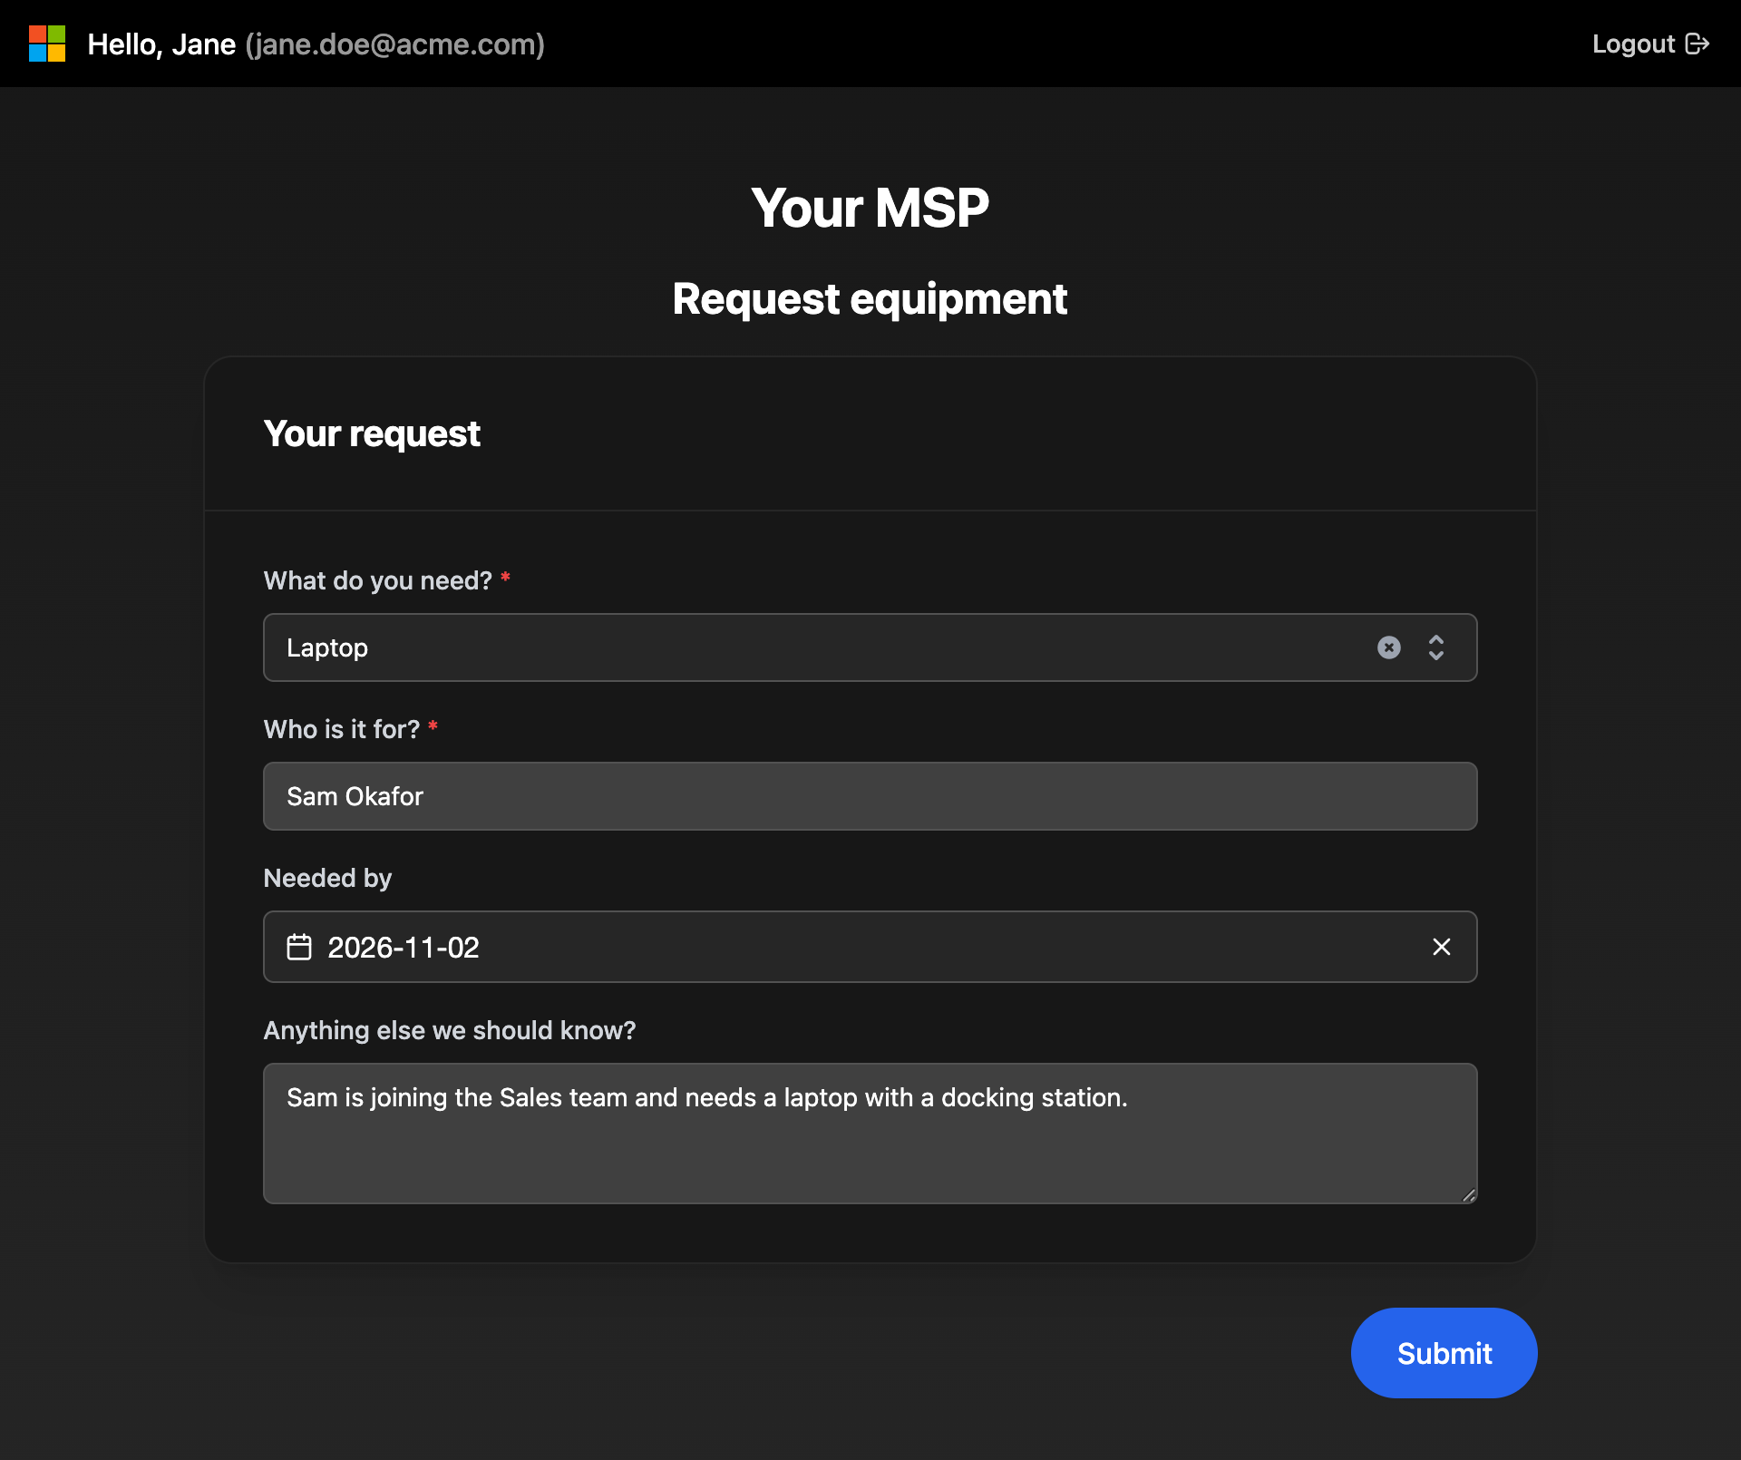Click the additional notes text area
The width and height of the screenshot is (1741, 1460).
(x=870, y=1134)
